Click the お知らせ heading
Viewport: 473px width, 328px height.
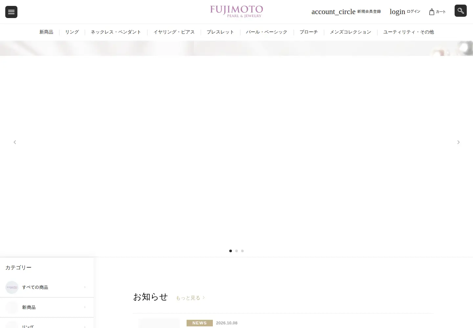click(x=150, y=297)
